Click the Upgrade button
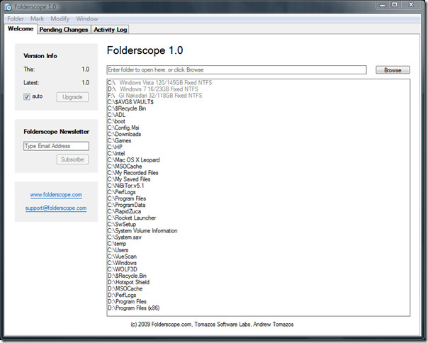Screen dimensions: 428x343 [x=72, y=97]
